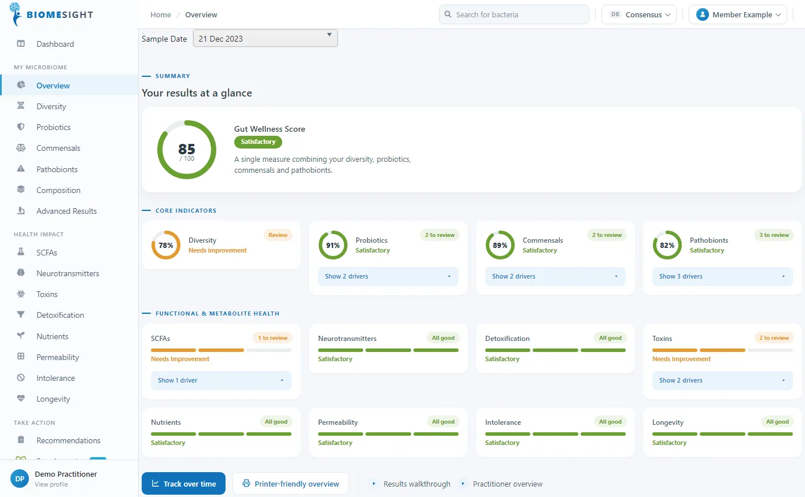Click the Advanced Results microscope icon
This screenshot has width=805, height=497.
(x=21, y=211)
